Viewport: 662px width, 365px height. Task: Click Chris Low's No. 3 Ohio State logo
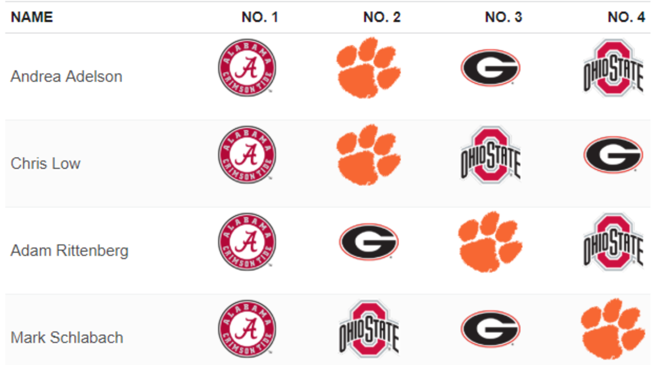click(x=490, y=155)
